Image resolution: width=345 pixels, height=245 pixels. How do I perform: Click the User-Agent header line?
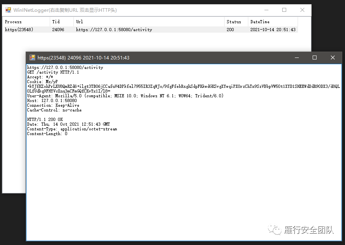pos(125,96)
